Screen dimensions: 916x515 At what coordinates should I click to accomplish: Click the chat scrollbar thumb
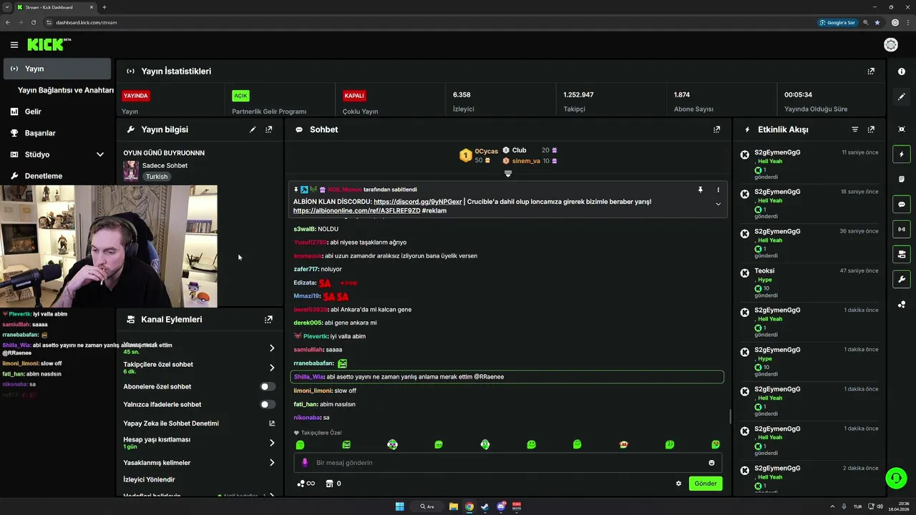(730, 416)
